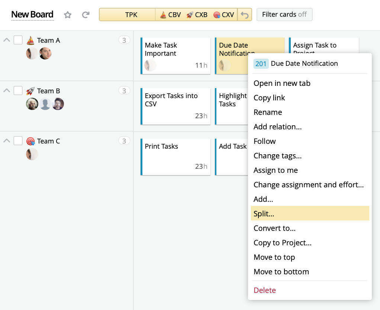Check the Team C checkbox
This screenshot has width=380, height=310.
tap(18, 141)
